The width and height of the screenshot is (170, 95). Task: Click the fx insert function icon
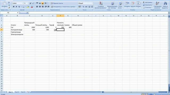coord(27,13)
